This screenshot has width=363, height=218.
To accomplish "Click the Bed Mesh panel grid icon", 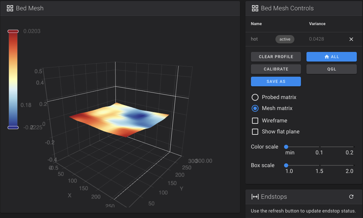I will point(10,8).
